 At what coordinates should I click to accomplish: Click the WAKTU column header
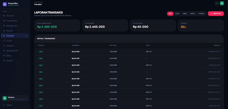[x=217, y=45]
